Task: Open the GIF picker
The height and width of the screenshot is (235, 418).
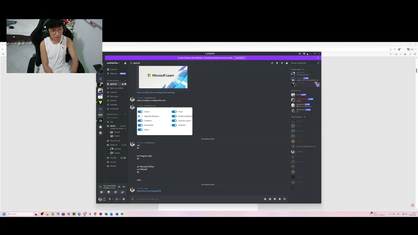Action: click(x=270, y=199)
